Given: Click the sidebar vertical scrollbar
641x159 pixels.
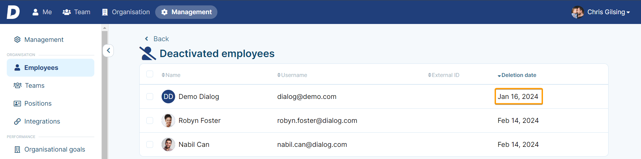Looking at the screenshot, I should [104, 95].
